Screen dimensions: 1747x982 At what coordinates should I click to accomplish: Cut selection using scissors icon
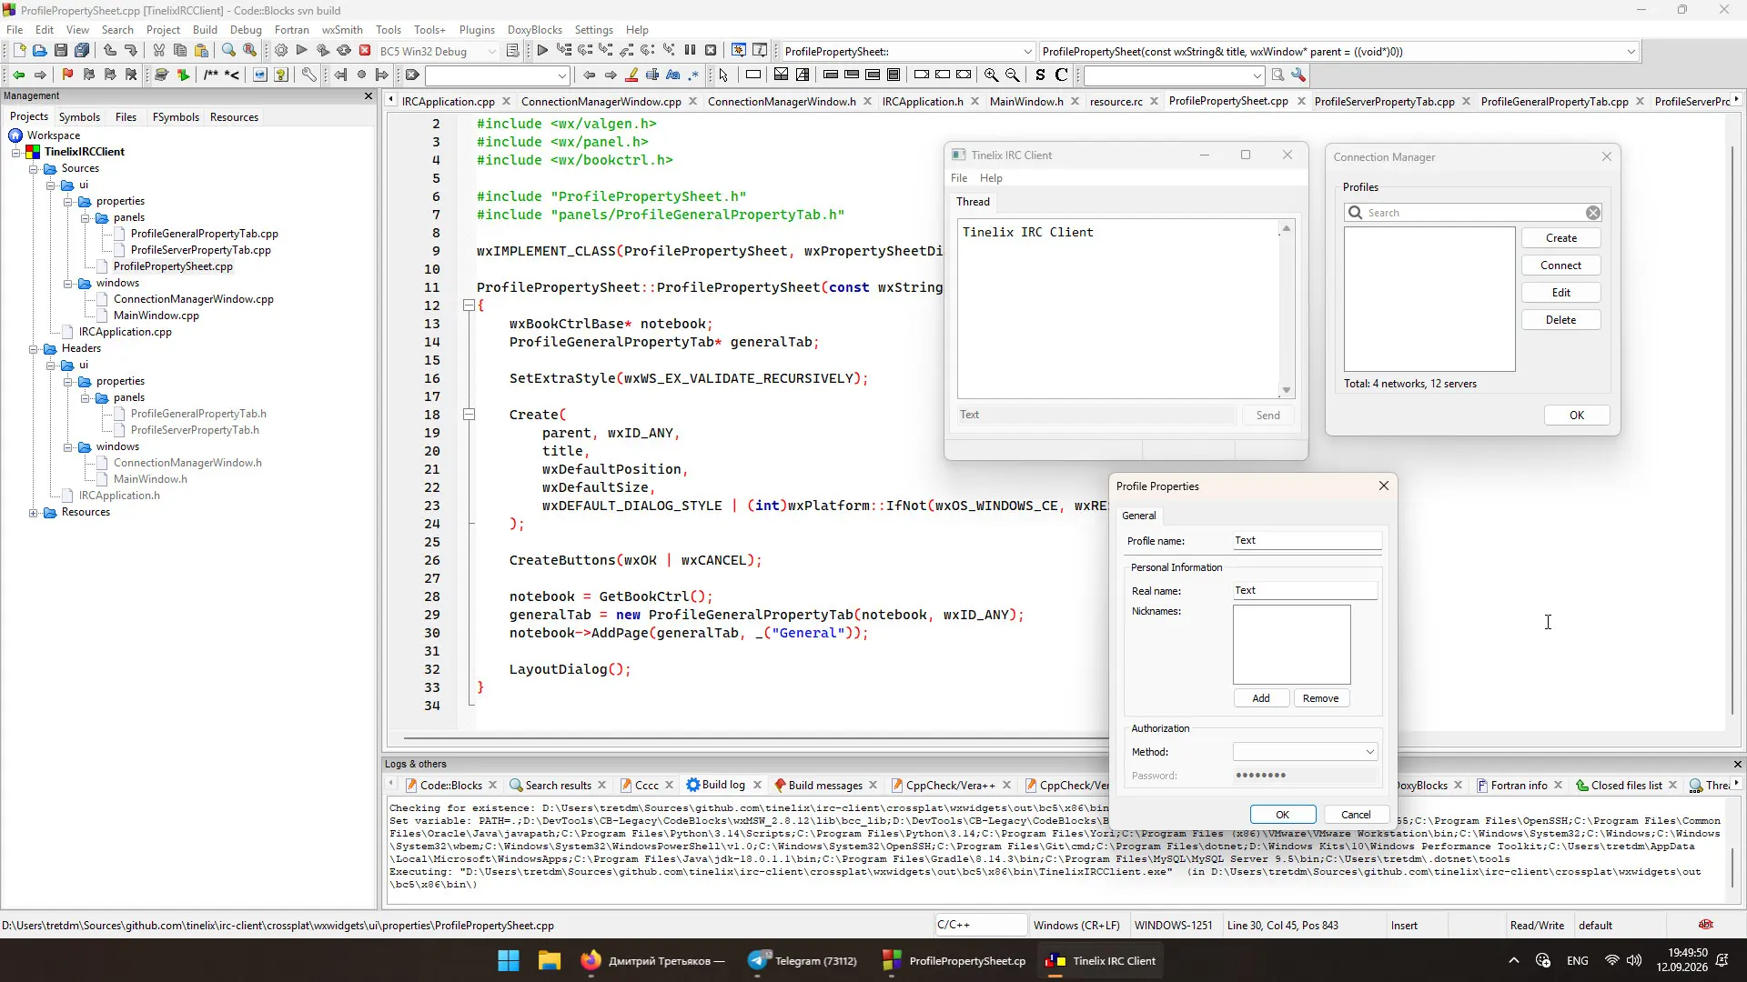tap(159, 51)
